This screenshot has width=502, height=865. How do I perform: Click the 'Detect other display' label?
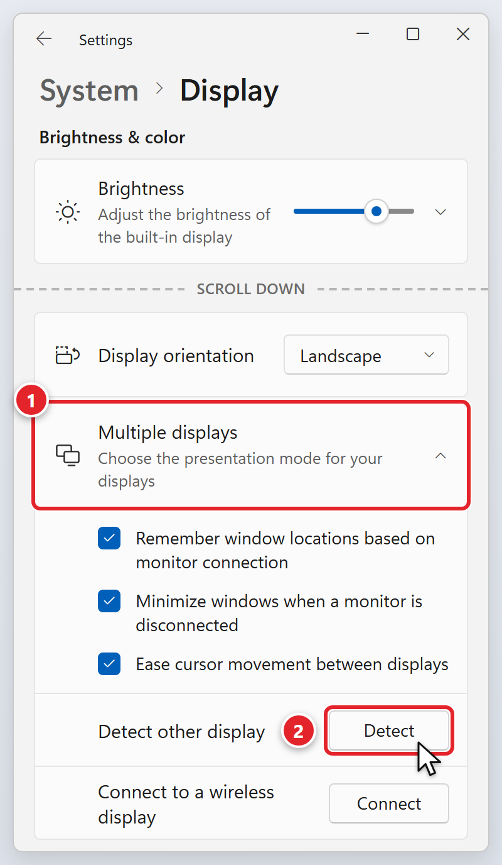[181, 732]
